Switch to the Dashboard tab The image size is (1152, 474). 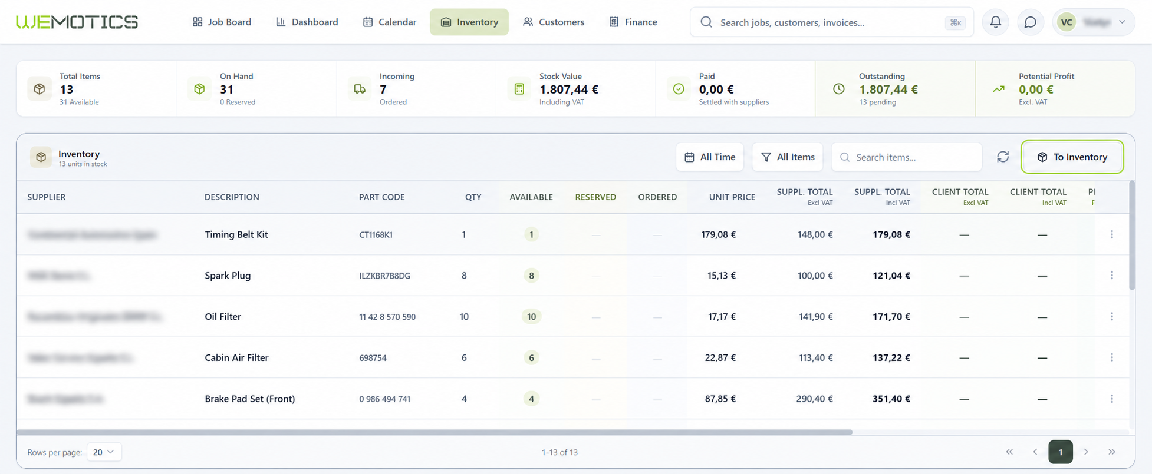(x=307, y=22)
